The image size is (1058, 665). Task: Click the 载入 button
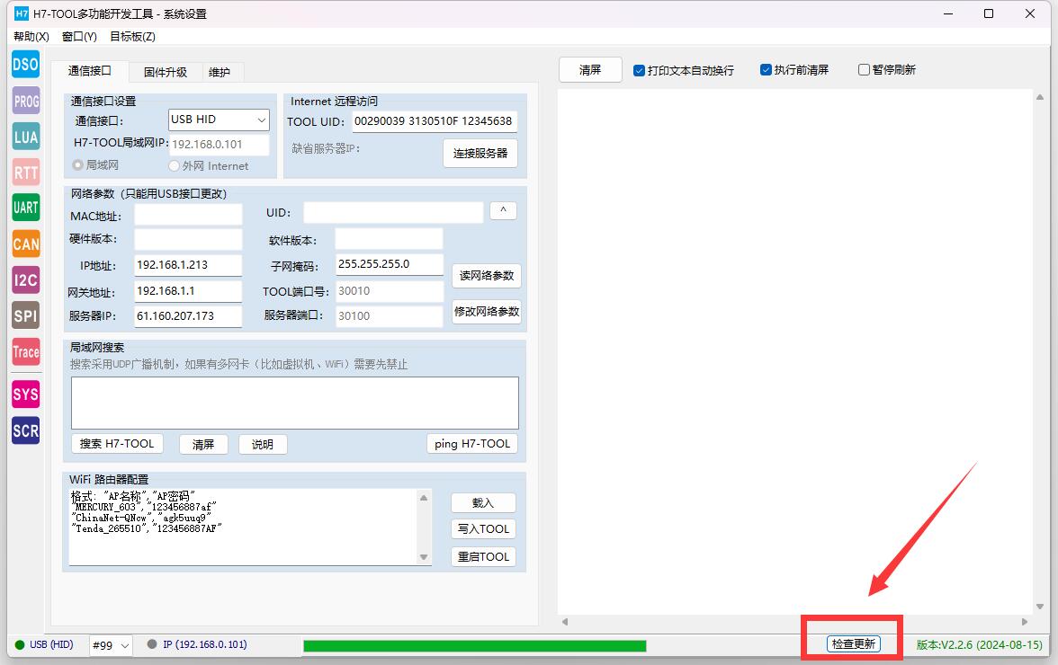coord(483,502)
